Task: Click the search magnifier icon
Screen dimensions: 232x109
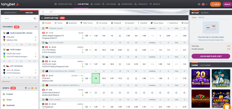Action: click(x=35, y=19)
